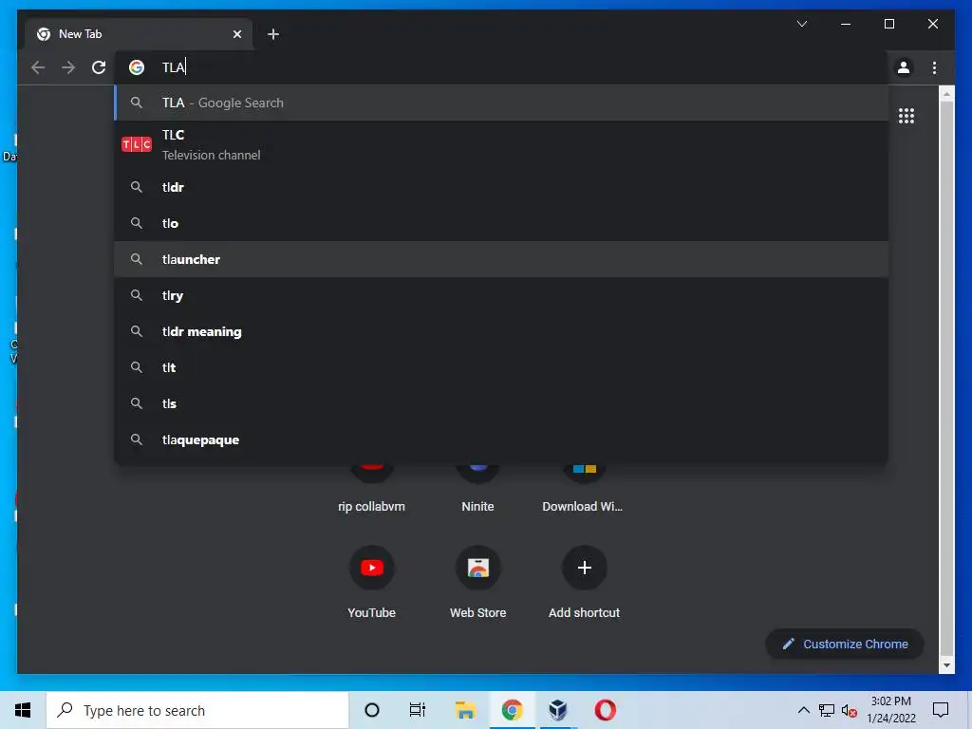The width and height of the screenshot is (972, 729).
Task: Open the network status tray icon
Action: [x=827, y=710]
